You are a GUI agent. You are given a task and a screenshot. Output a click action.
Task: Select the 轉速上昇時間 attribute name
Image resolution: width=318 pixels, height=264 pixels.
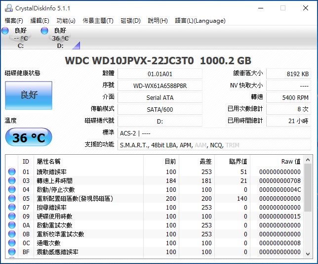(x=54, y=181)
